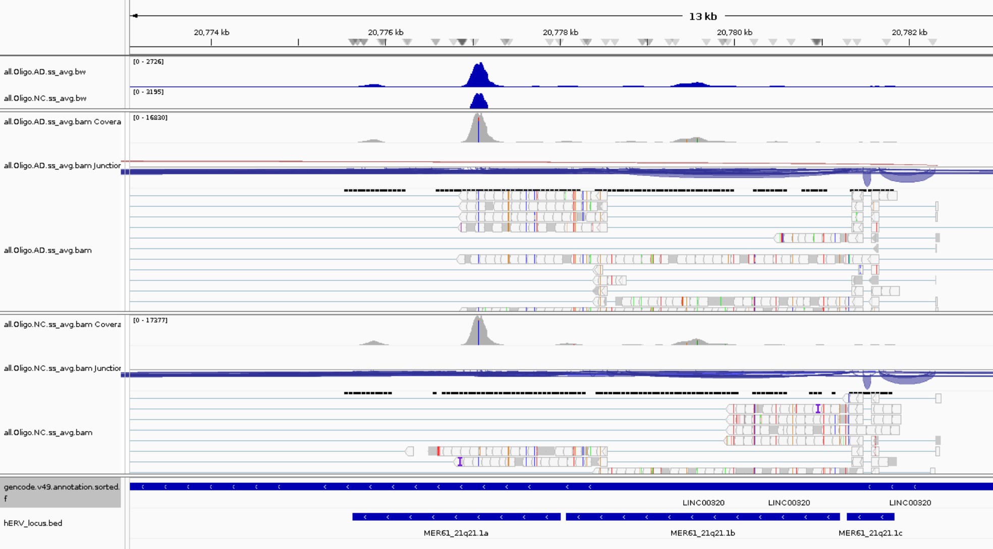Click the MER61_21q21.1b feature bar
Image resolution: width=993 pixels, height=549 pixels.
(x=703, y=517)
